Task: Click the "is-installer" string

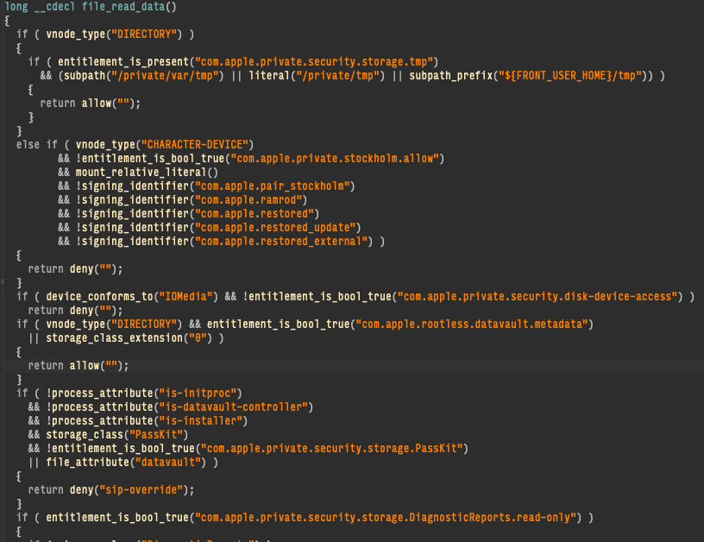Action: pos(201,421)
